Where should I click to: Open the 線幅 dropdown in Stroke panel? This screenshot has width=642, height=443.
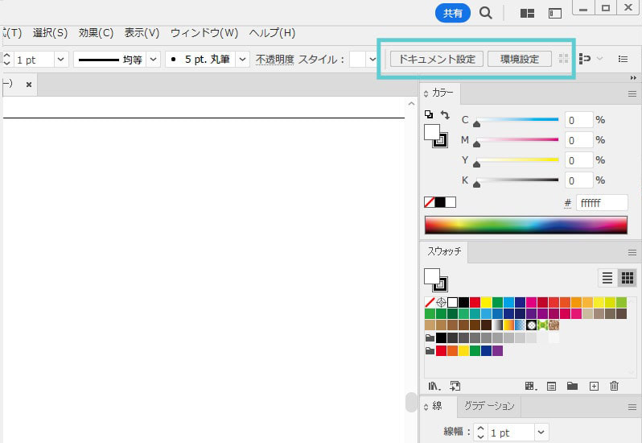click(x=541, y=433)
